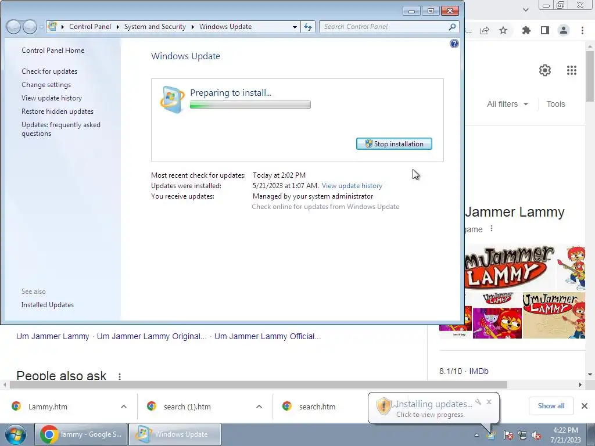The image size is (595, 446).
Task: Open View update history in the sidebar
Action: click(52, 98)
